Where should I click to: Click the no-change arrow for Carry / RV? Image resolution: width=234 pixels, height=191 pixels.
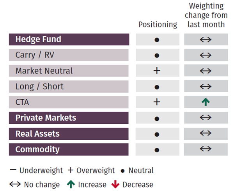tap(206, 55)
